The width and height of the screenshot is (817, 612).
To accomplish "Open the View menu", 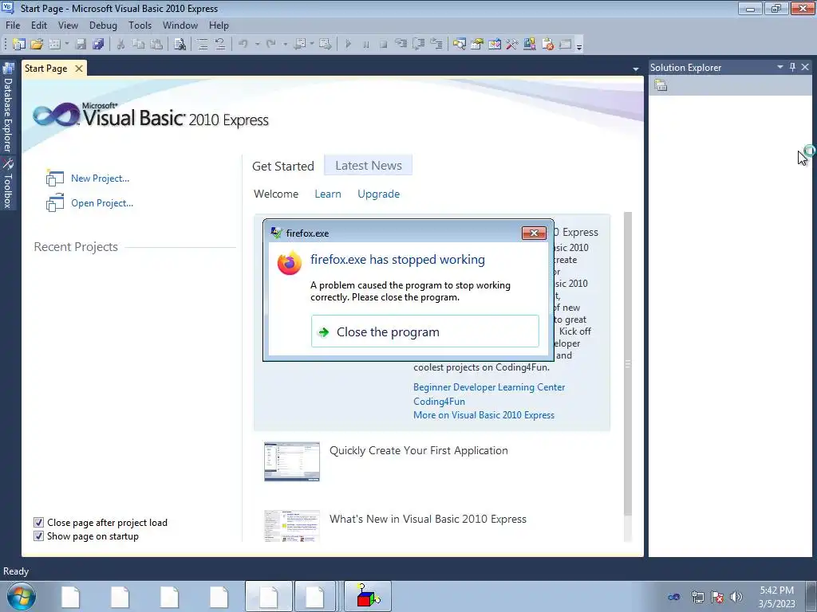I will coord(68,25).
